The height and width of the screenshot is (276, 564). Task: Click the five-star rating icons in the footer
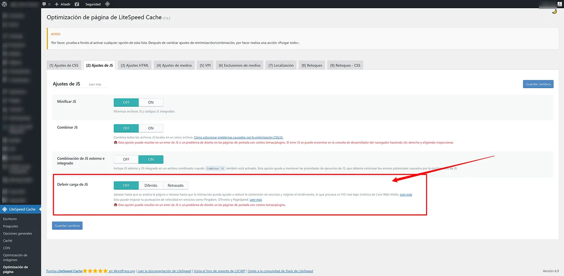click(x=95, y=271)
